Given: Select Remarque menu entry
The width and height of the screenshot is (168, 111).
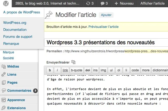Looking at the screenshot, I should (x=11, y=43).
